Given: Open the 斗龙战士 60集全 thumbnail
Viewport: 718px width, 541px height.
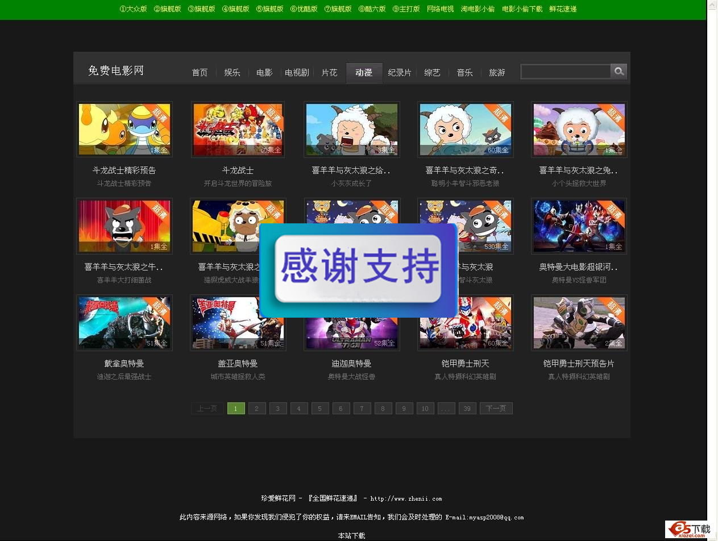Looking at the screenshot, I should 238,130.
